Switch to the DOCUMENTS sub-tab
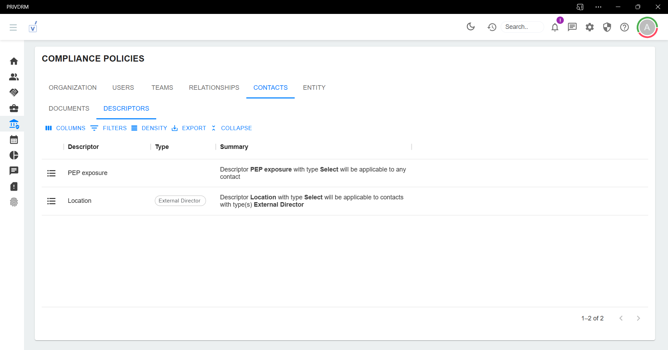The image size is (668, 350). pyautogui.click(x=69, y=109)
